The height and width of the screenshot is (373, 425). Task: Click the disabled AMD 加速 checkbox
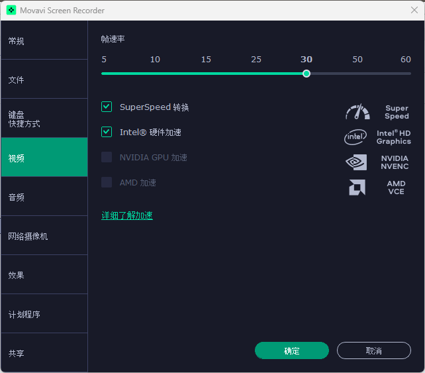pyautogui.click(x=107, y=182)
